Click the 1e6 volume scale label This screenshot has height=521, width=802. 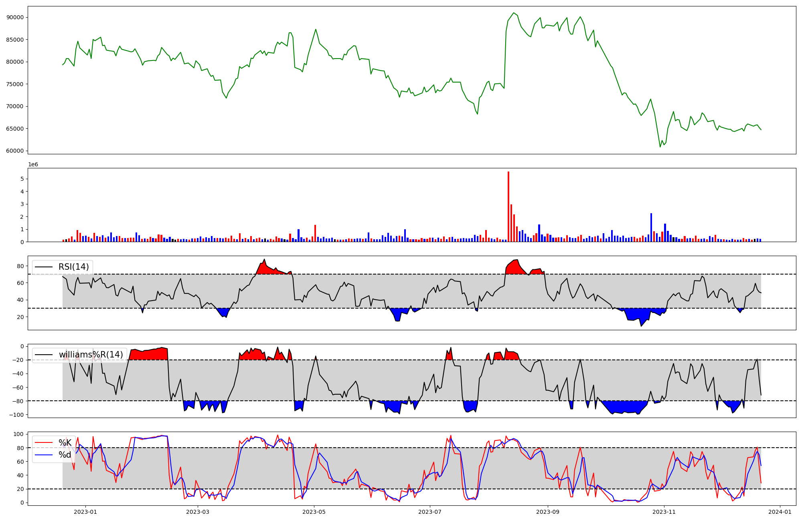pos(33,164)
